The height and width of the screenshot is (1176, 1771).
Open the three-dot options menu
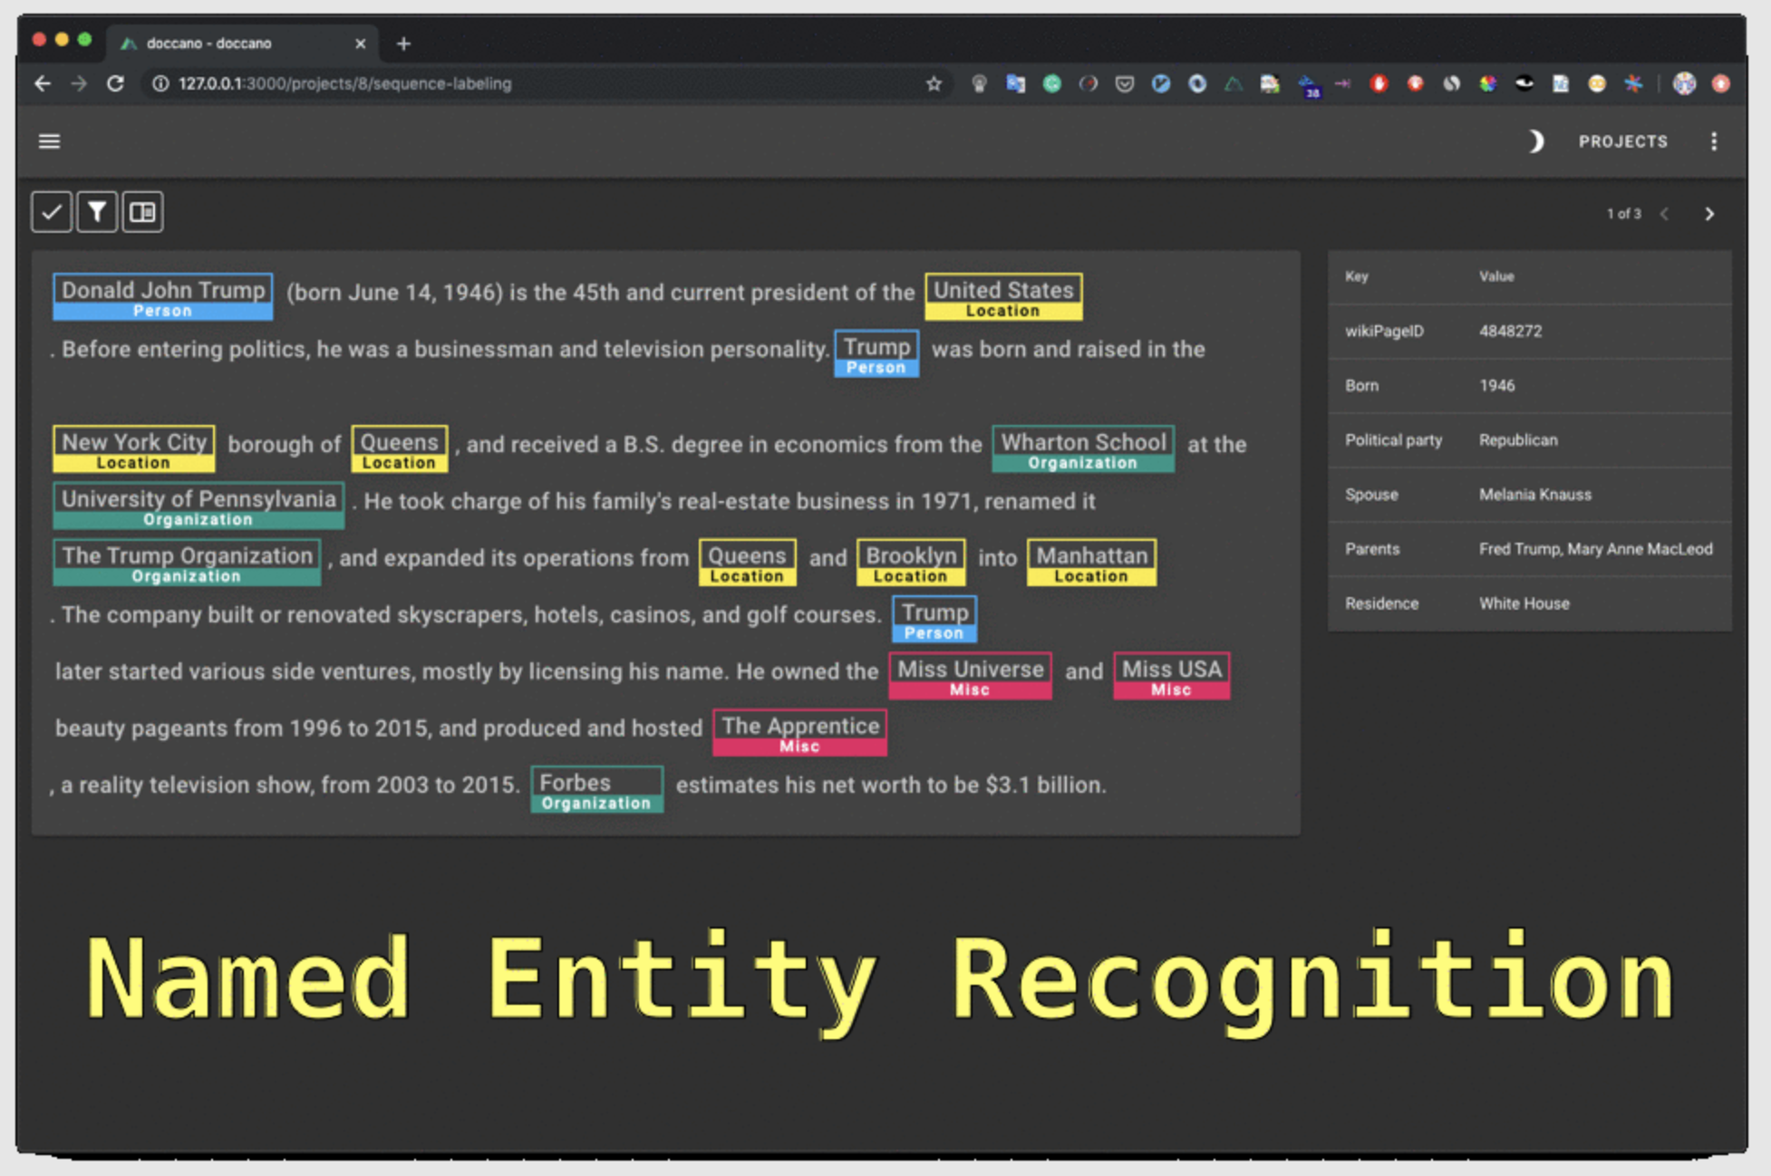[1713, 141]
